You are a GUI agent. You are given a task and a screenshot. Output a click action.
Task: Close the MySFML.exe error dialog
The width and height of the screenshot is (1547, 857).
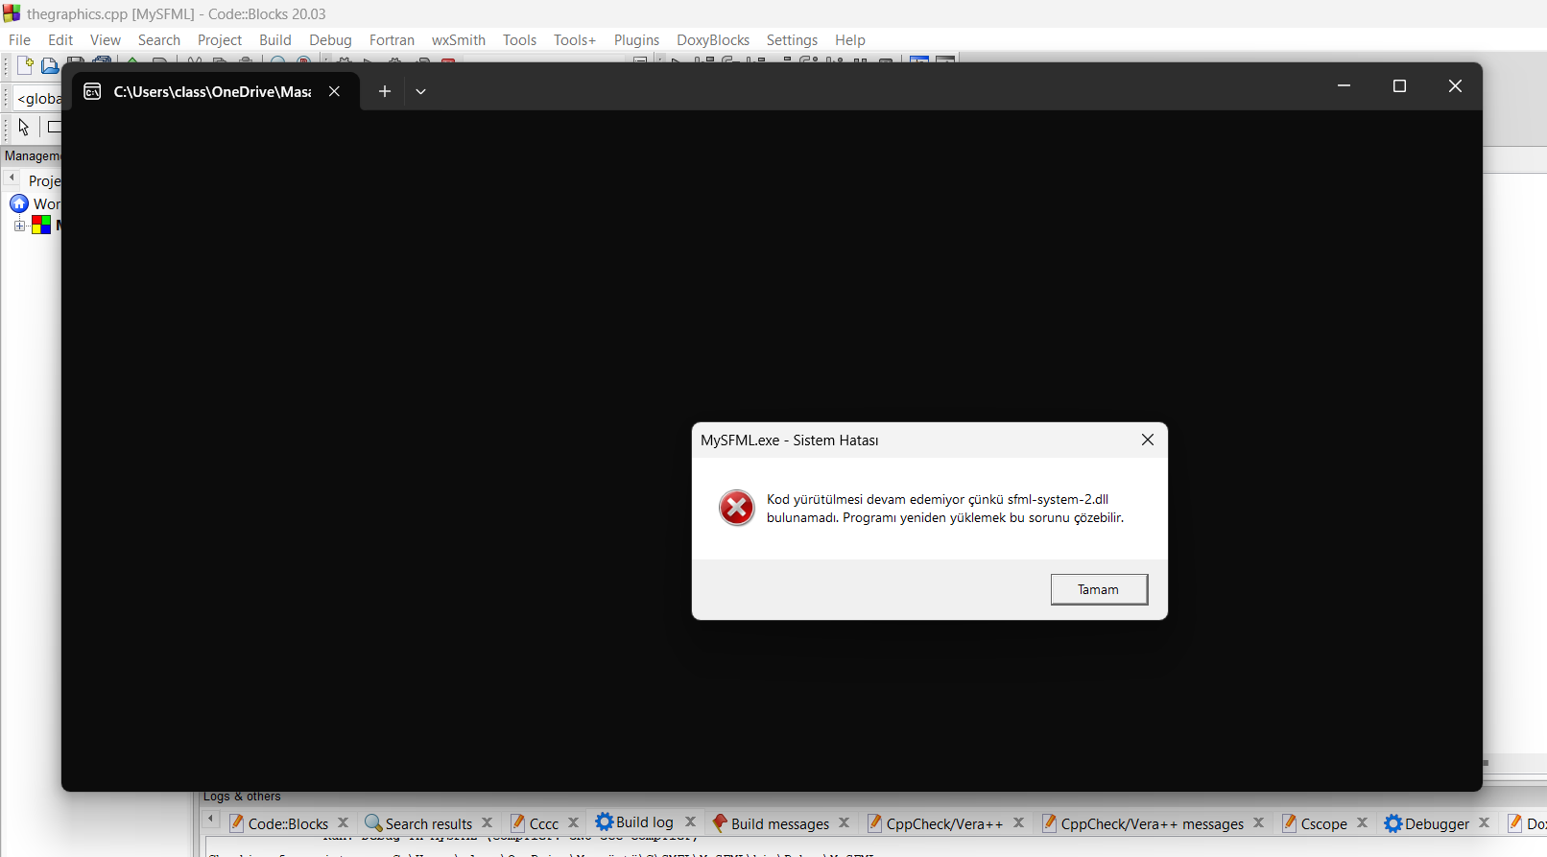click(x=1148, y=440)
